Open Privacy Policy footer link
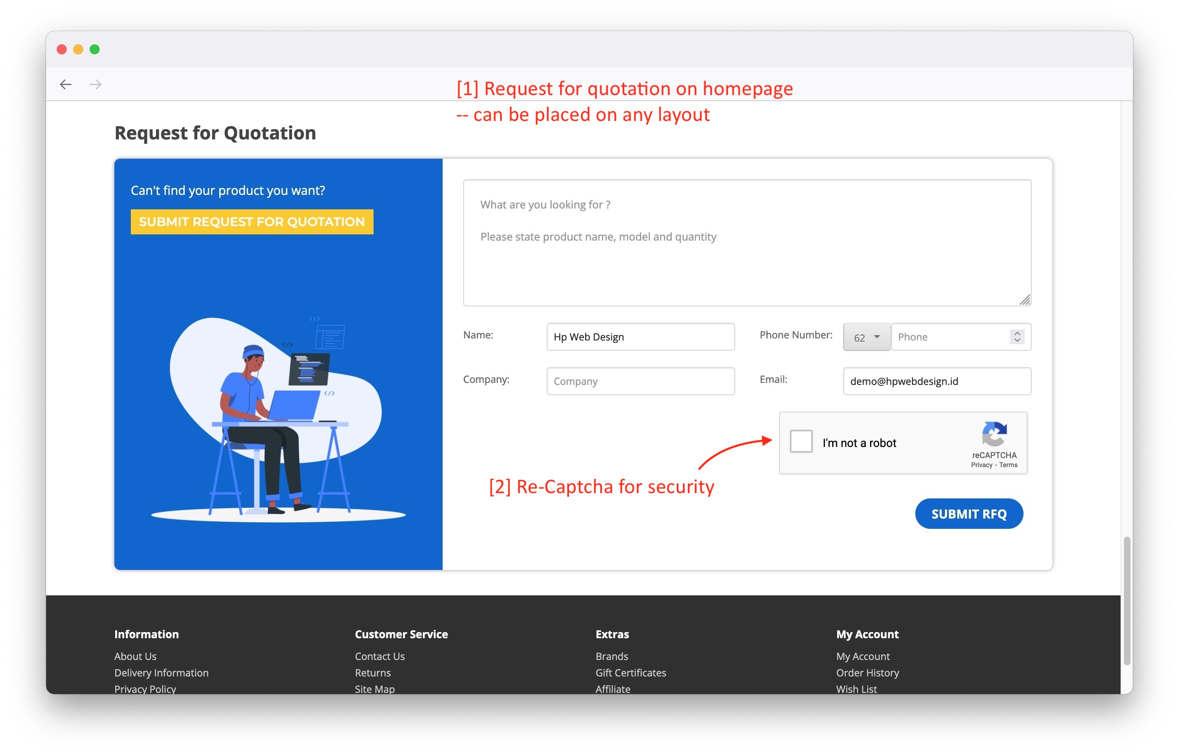This screenshot has width=1179, height=755. (x=145, y=689)
